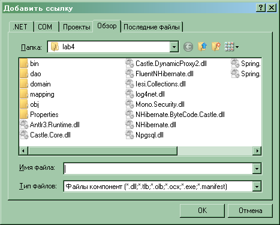Cancel with the Отмена button

tap(250, 211)
